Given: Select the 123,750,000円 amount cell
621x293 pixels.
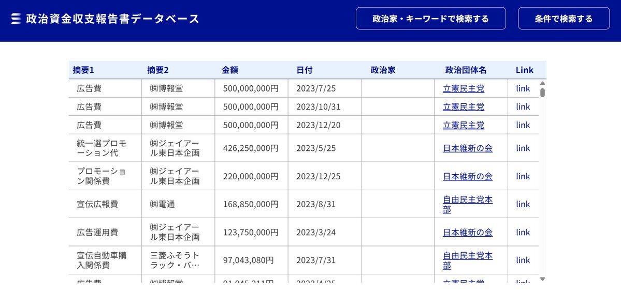Looking at the screenshot, I should (x=252, y=233).
